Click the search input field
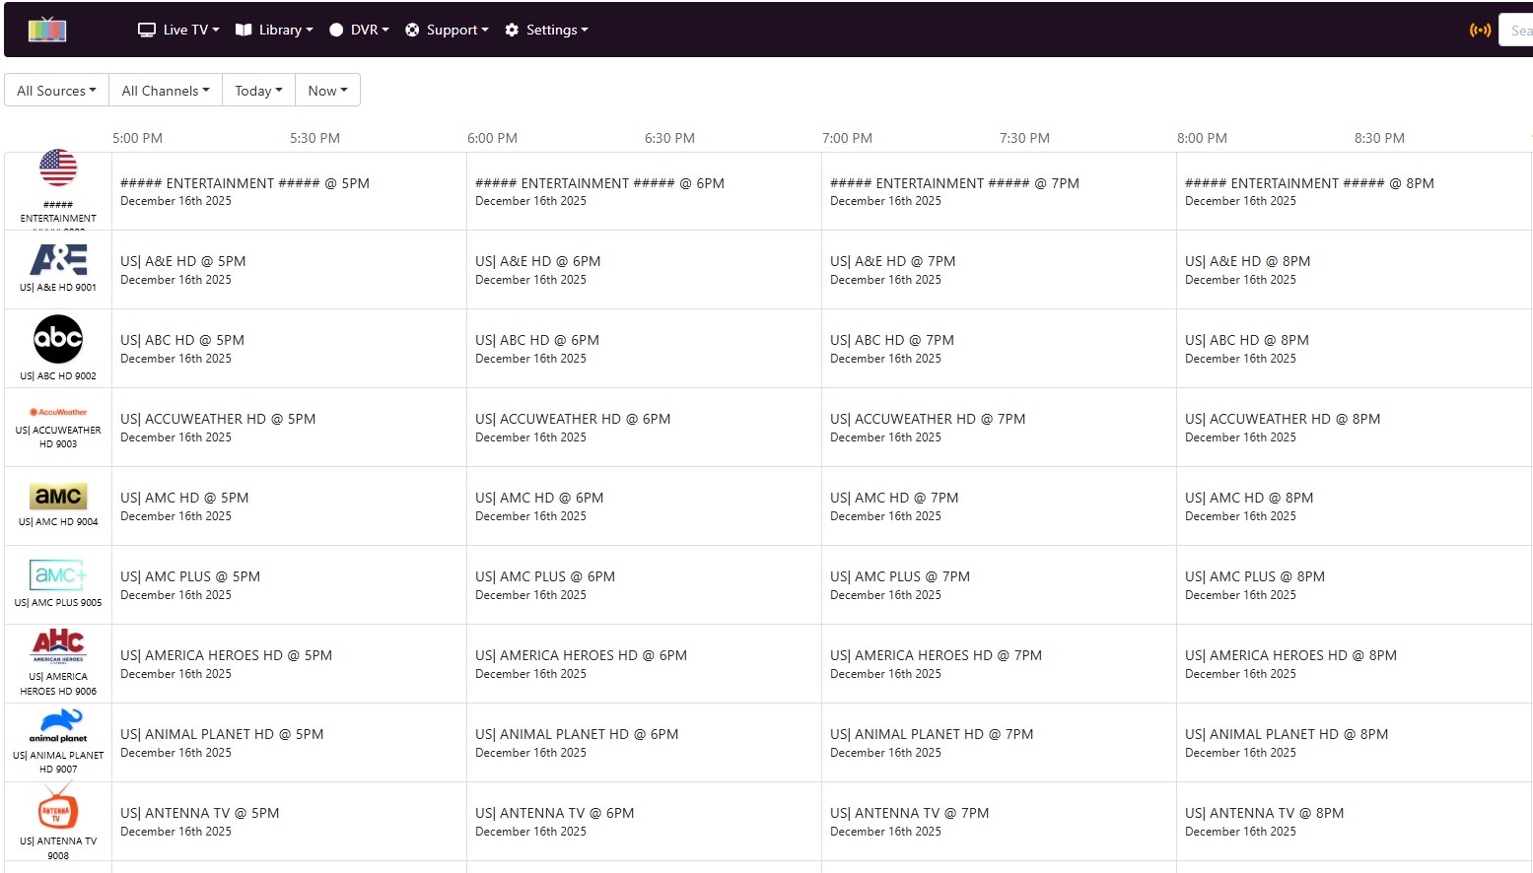The height and width of the screenshot is (873, 1533). click(1518, 31)
